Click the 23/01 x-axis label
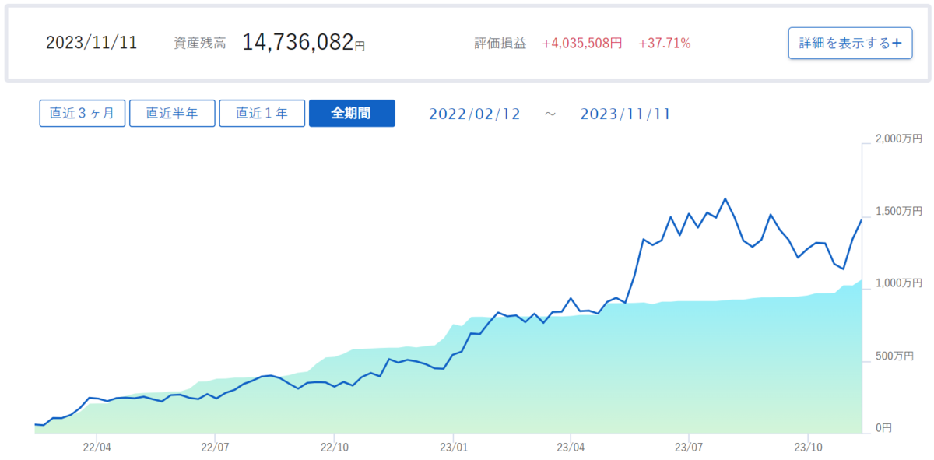 453,448
